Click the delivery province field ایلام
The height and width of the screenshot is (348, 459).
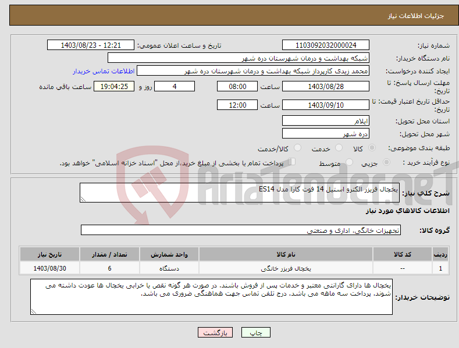pos(326,120)
